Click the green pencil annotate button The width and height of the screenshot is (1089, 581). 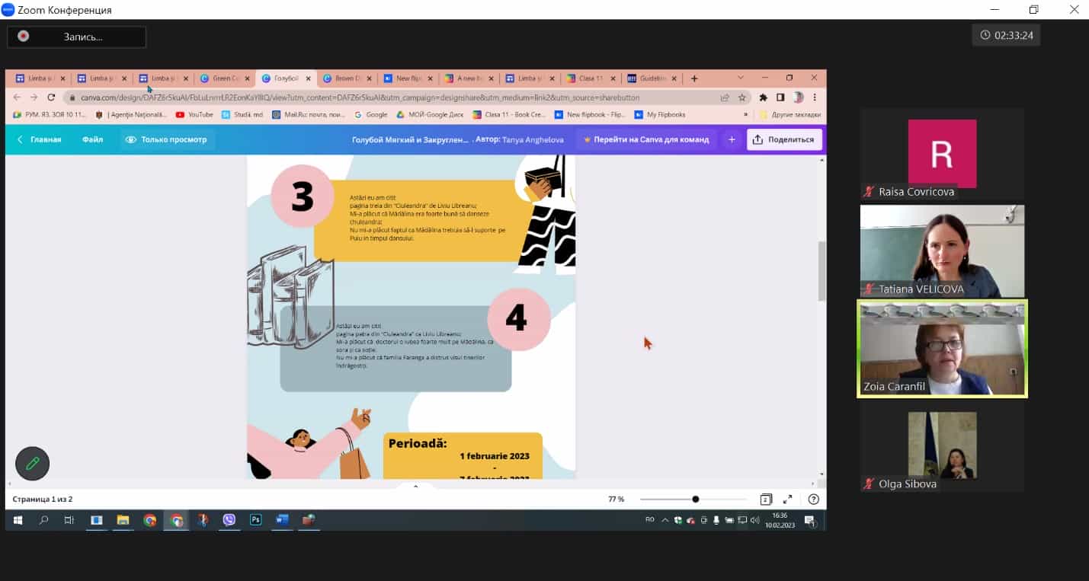point(32,463)
